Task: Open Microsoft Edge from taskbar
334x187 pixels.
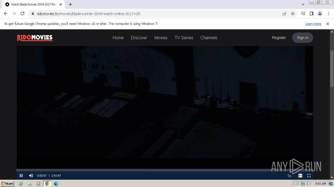Action: pos(56,184)
